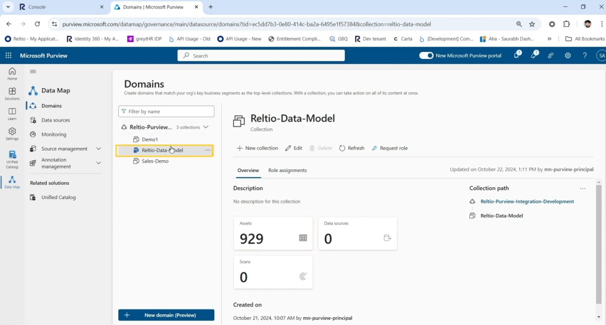Click the Scans card icon
The image size is (606, 325).
click(x=303, y=277)
